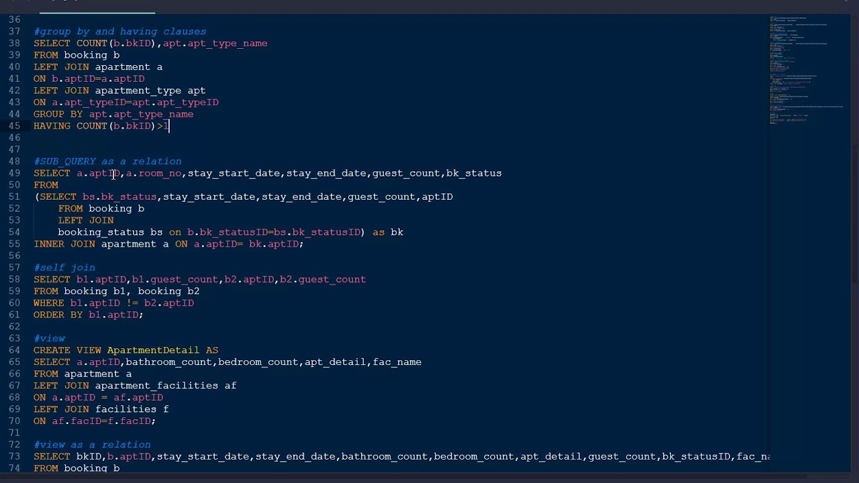
Task: Click the '#view' comment on line 63
Action: [49, 339]
